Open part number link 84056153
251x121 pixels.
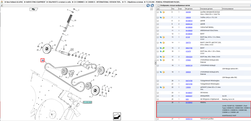coord(189,119)
